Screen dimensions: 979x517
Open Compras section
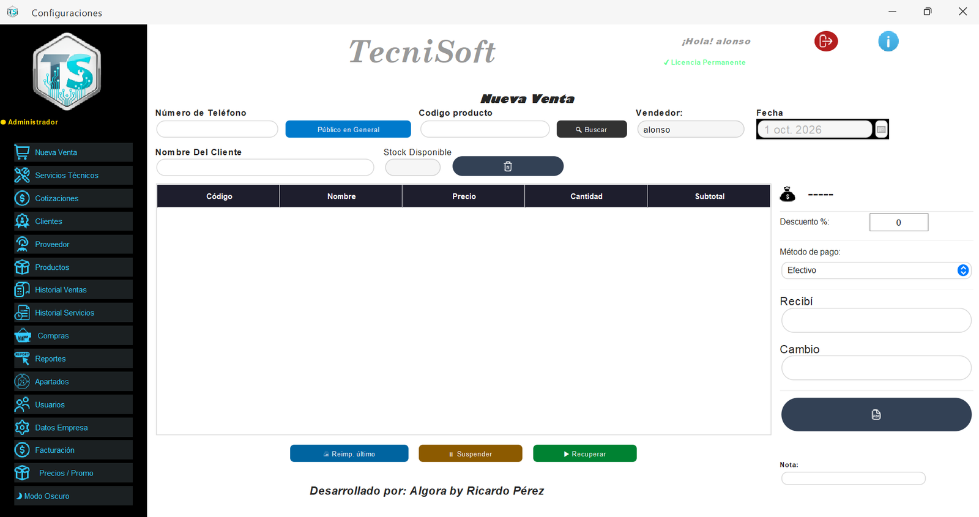(73, 335)
